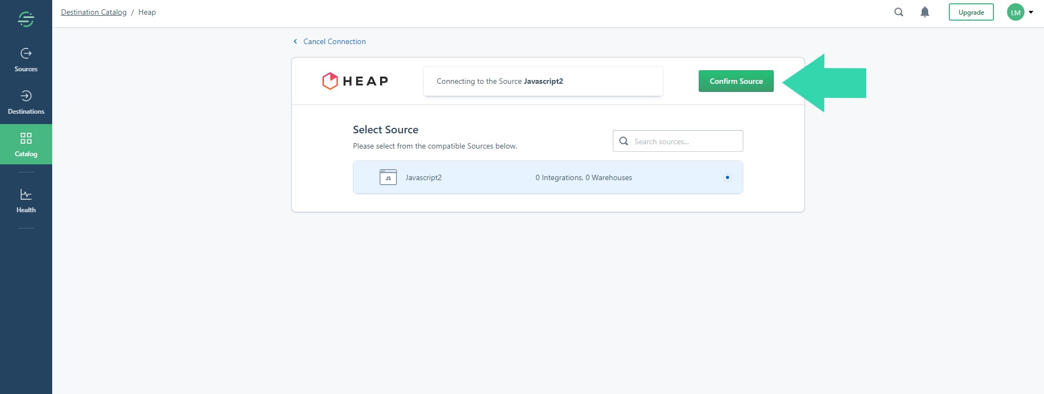Open the Destinations section
The height and width of the screenshot is (394, 1044).
pos(26,102)
